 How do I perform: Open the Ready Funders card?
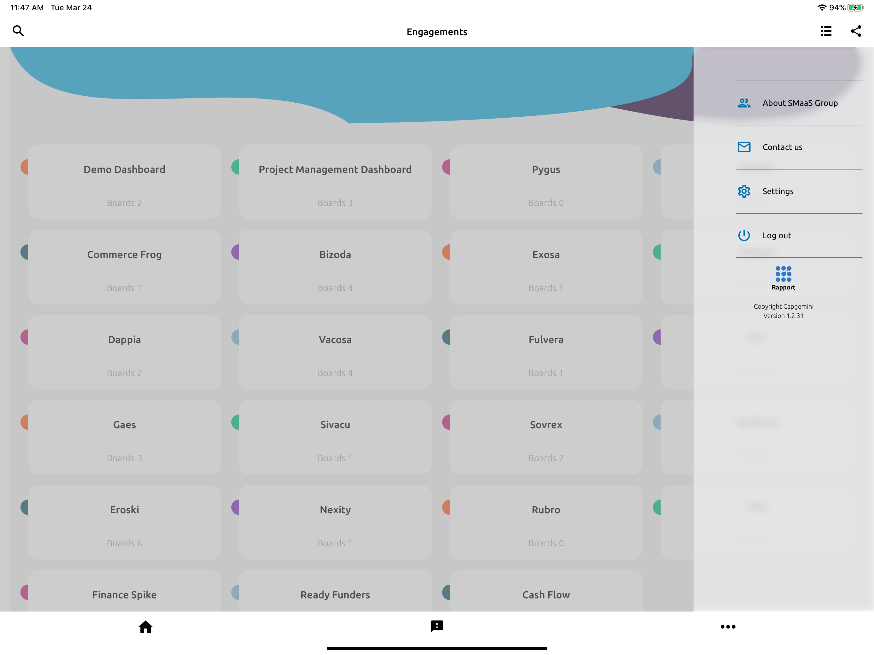pos(335,591)
